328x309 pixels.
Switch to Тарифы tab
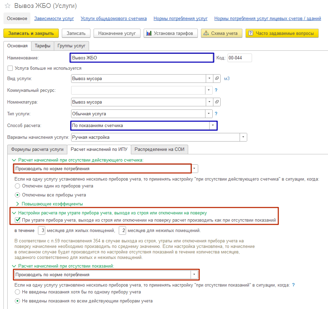[x=42, y=46]
